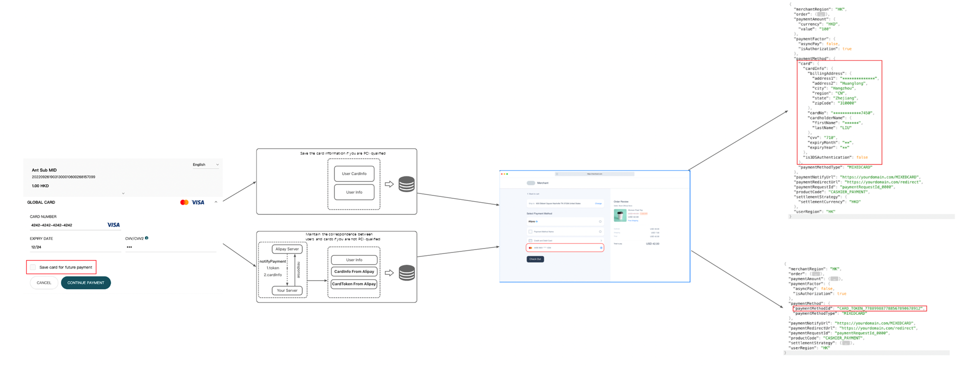This screenshot has width=975, height=366.
Task: Click the Credit and Debit Card icon
Action: [x=530, y=240]
